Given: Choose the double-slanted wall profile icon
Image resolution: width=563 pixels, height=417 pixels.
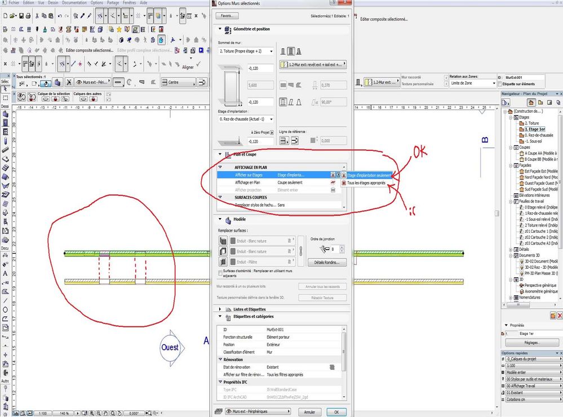Looking at the screenshot, I should 298,103.
